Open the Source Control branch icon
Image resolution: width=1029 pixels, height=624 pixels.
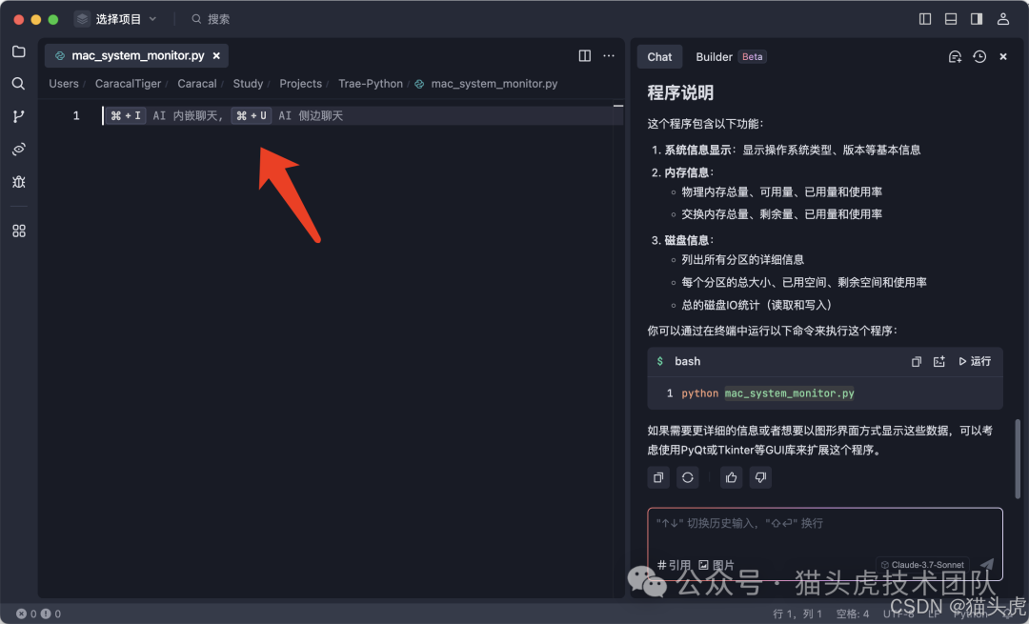pos(19,116)
